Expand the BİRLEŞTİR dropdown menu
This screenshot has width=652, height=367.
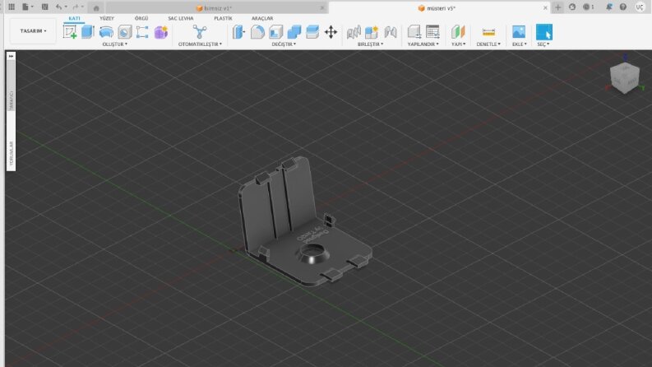[x=370, y=44]
